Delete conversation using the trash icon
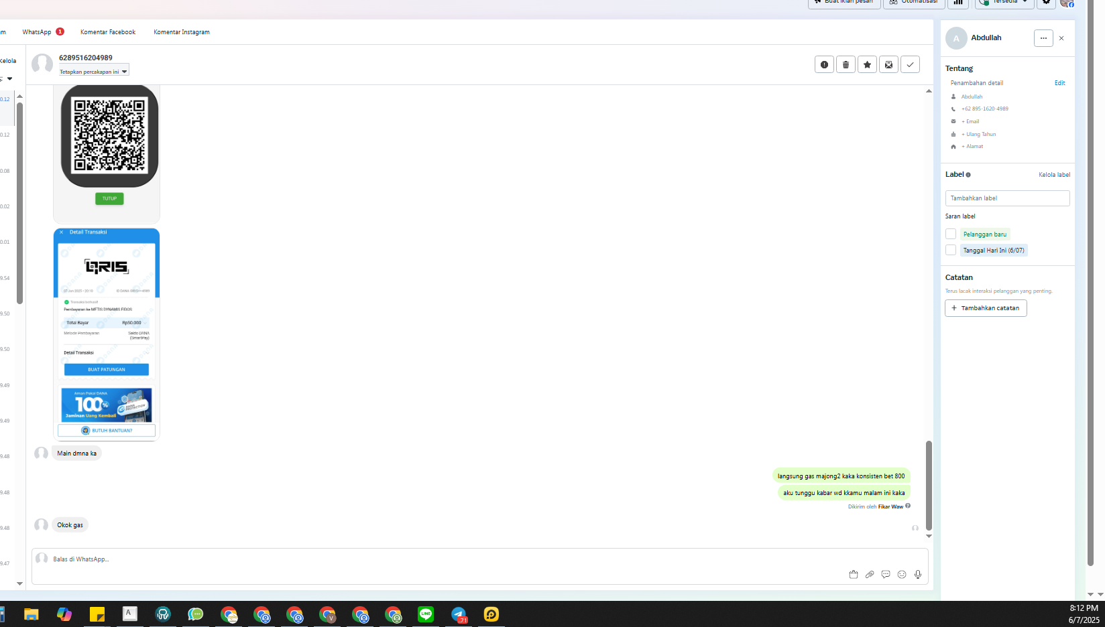This screenshot has height=627, width=1105. (x=846, y=64)
